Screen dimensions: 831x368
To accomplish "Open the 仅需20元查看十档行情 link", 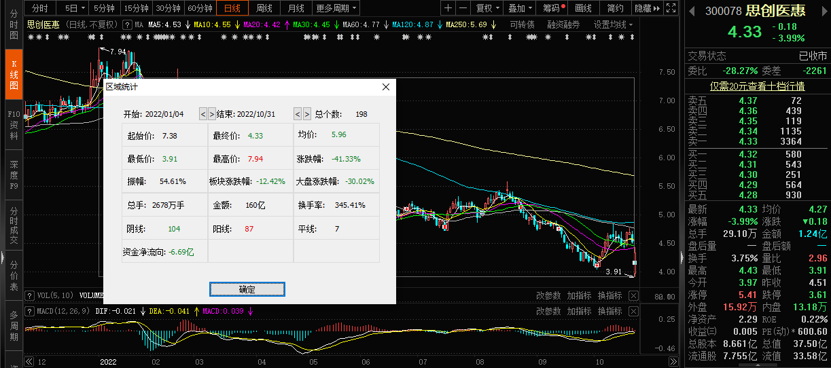I will tap(757, 86).
